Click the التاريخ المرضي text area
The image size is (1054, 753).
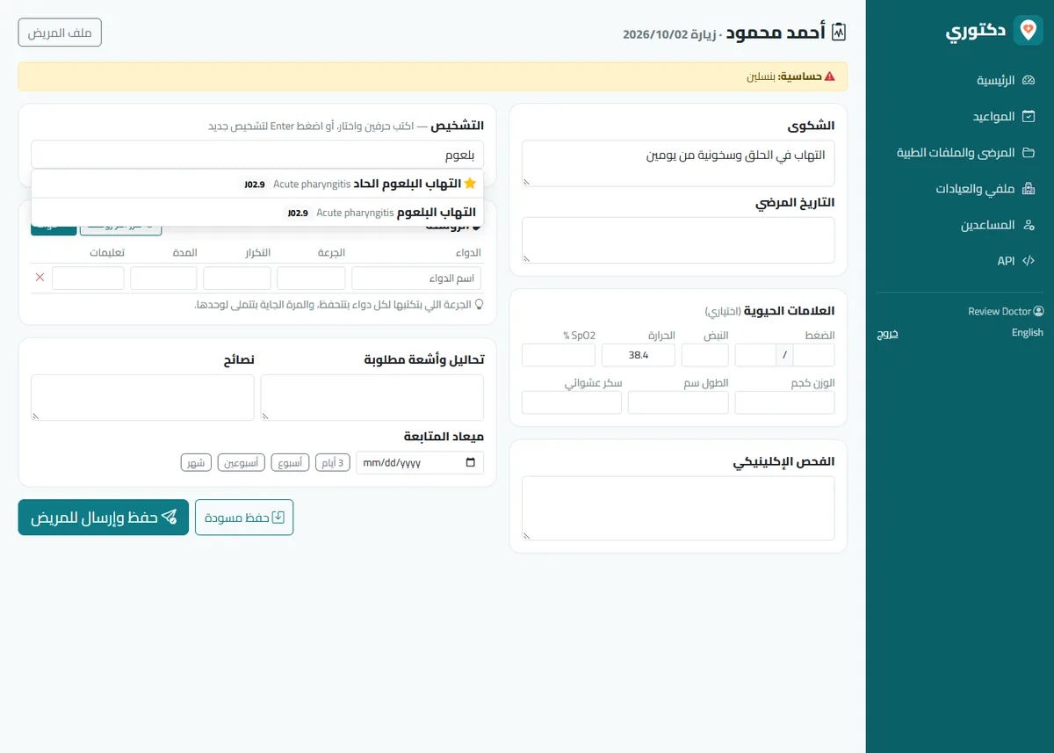tap(678, 240)
